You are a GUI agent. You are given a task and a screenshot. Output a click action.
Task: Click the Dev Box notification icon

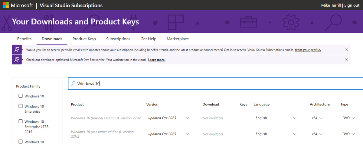tap(17, 60)
